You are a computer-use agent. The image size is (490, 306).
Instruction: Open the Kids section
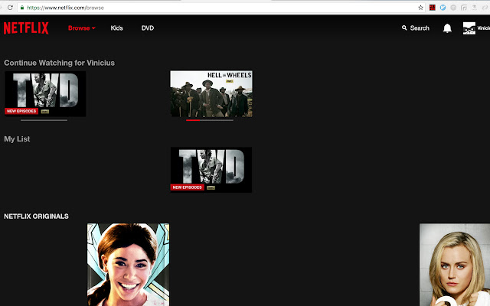coord(116,28)
